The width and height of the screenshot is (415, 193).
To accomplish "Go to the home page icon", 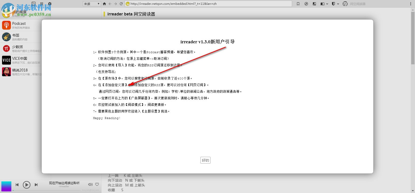I will pyautogui.click(x=104, y=4).
